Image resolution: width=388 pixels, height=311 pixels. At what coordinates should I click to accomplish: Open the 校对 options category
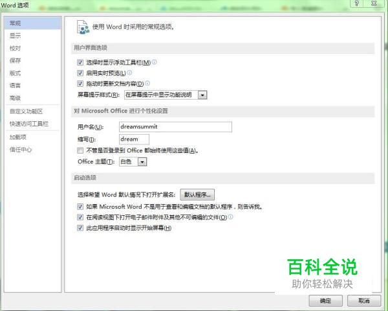click(15, 48)
